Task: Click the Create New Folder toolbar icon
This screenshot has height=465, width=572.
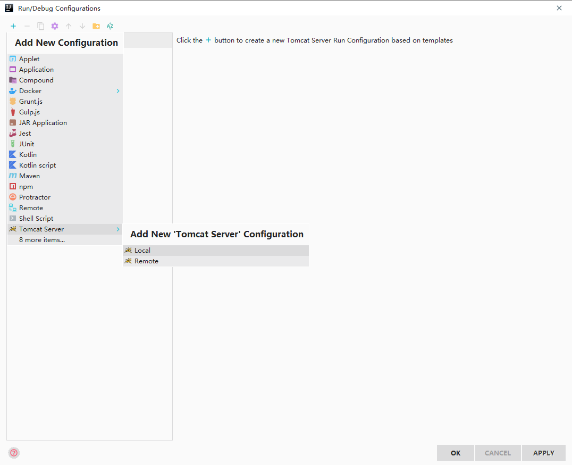Action: coord(96,26)
